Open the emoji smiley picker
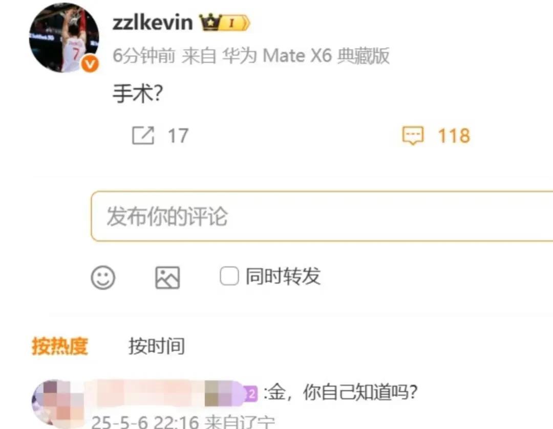Image resolution: width=553 pixels, height=429 pixels. click(x=103, y=278)
